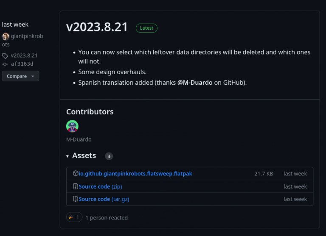This screenshot has height=236, width=326.
Task: Click the commit icon beside af3163d
Action: pos(5,64)
